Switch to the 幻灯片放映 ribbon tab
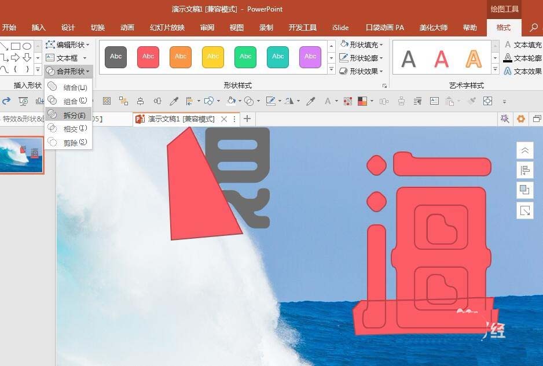 167,27
